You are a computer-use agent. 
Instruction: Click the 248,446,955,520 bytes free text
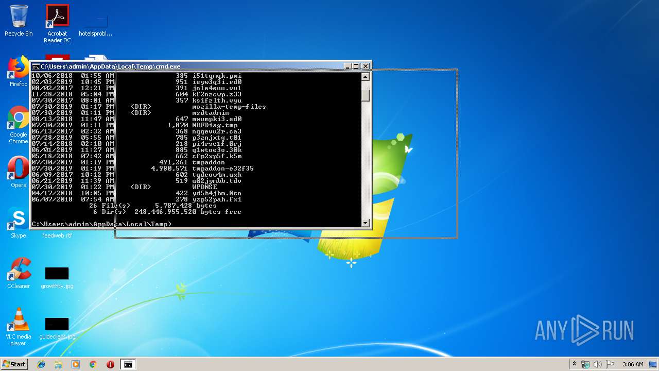pos(188,212)
